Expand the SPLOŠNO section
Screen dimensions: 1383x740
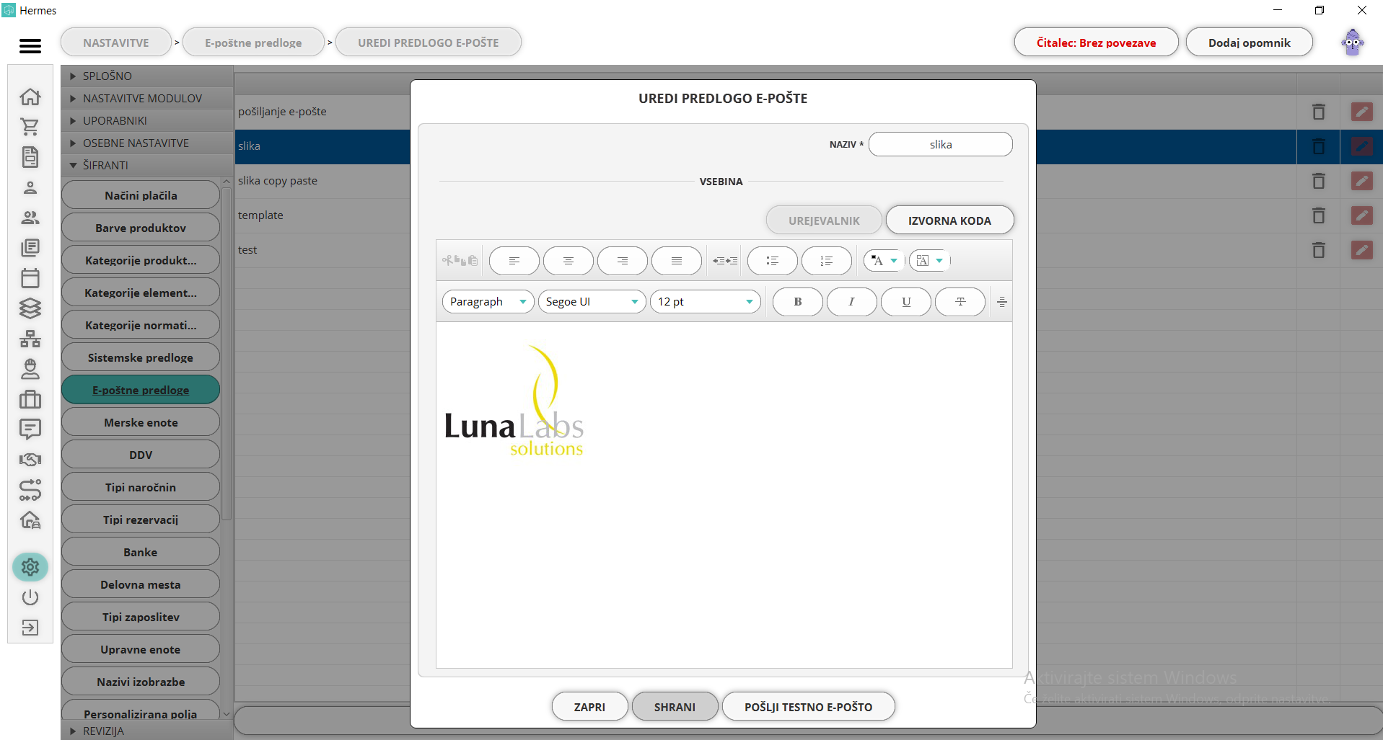(x=147, y=76)
